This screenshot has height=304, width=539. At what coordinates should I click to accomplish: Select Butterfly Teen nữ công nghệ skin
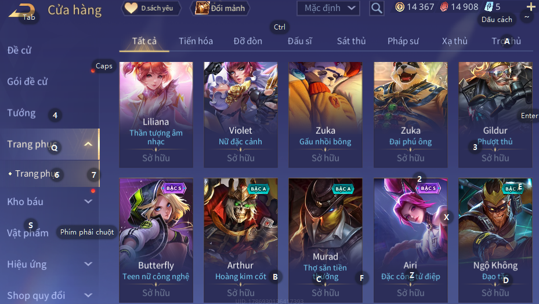[x=156, y=240]
